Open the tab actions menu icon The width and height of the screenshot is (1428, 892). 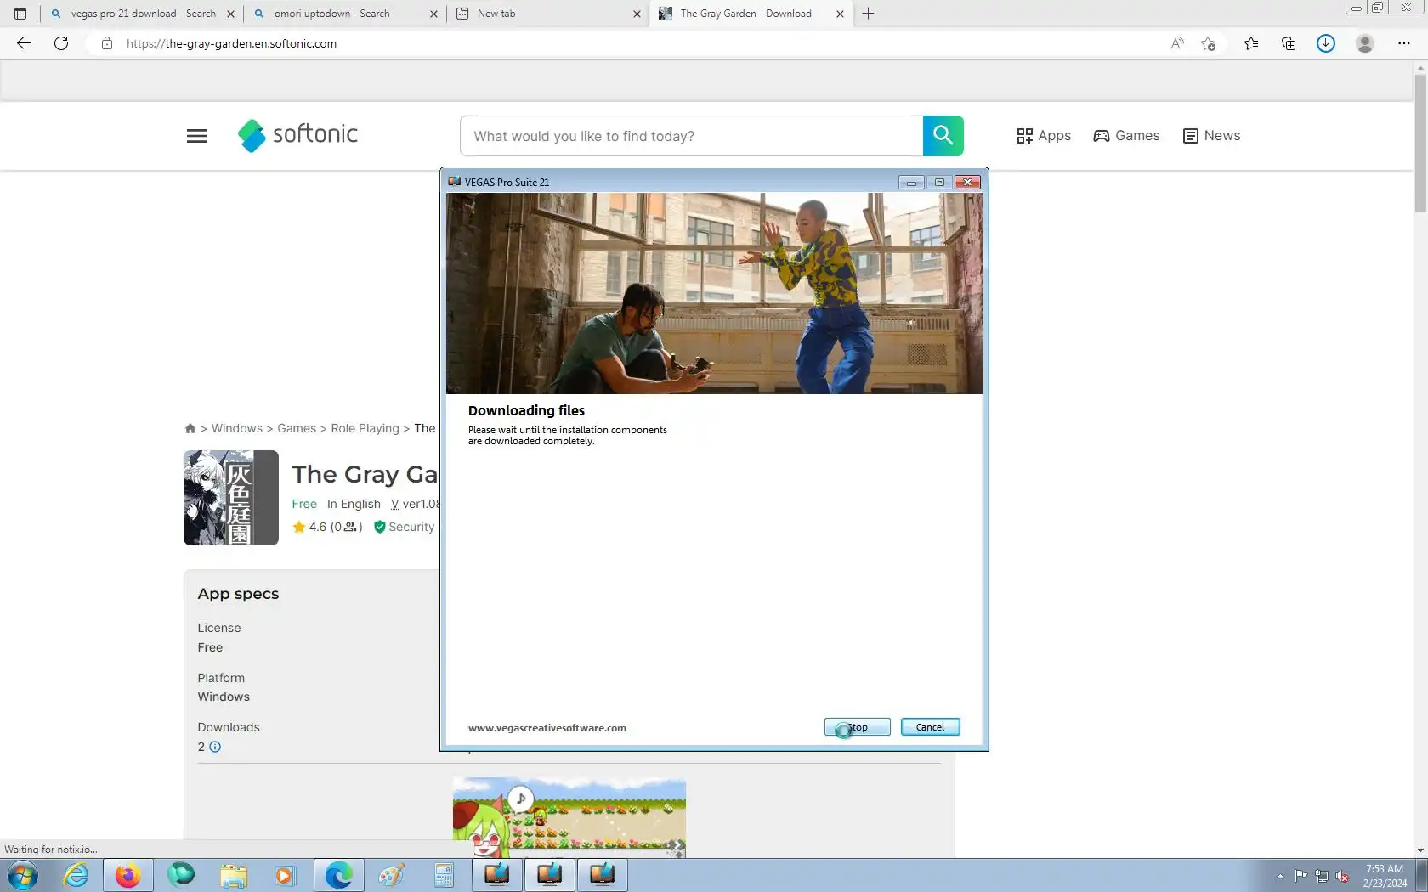[x=20, y=14]
